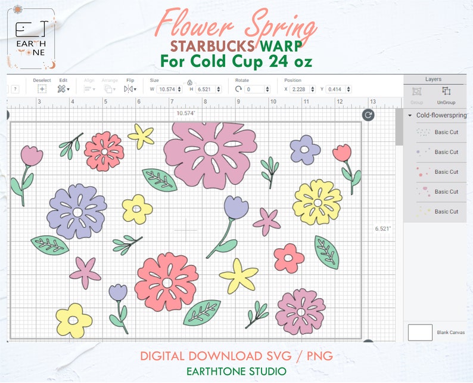Adjust the Position X stepper arrows
473x383 pixels.
[x=313, y=89]
